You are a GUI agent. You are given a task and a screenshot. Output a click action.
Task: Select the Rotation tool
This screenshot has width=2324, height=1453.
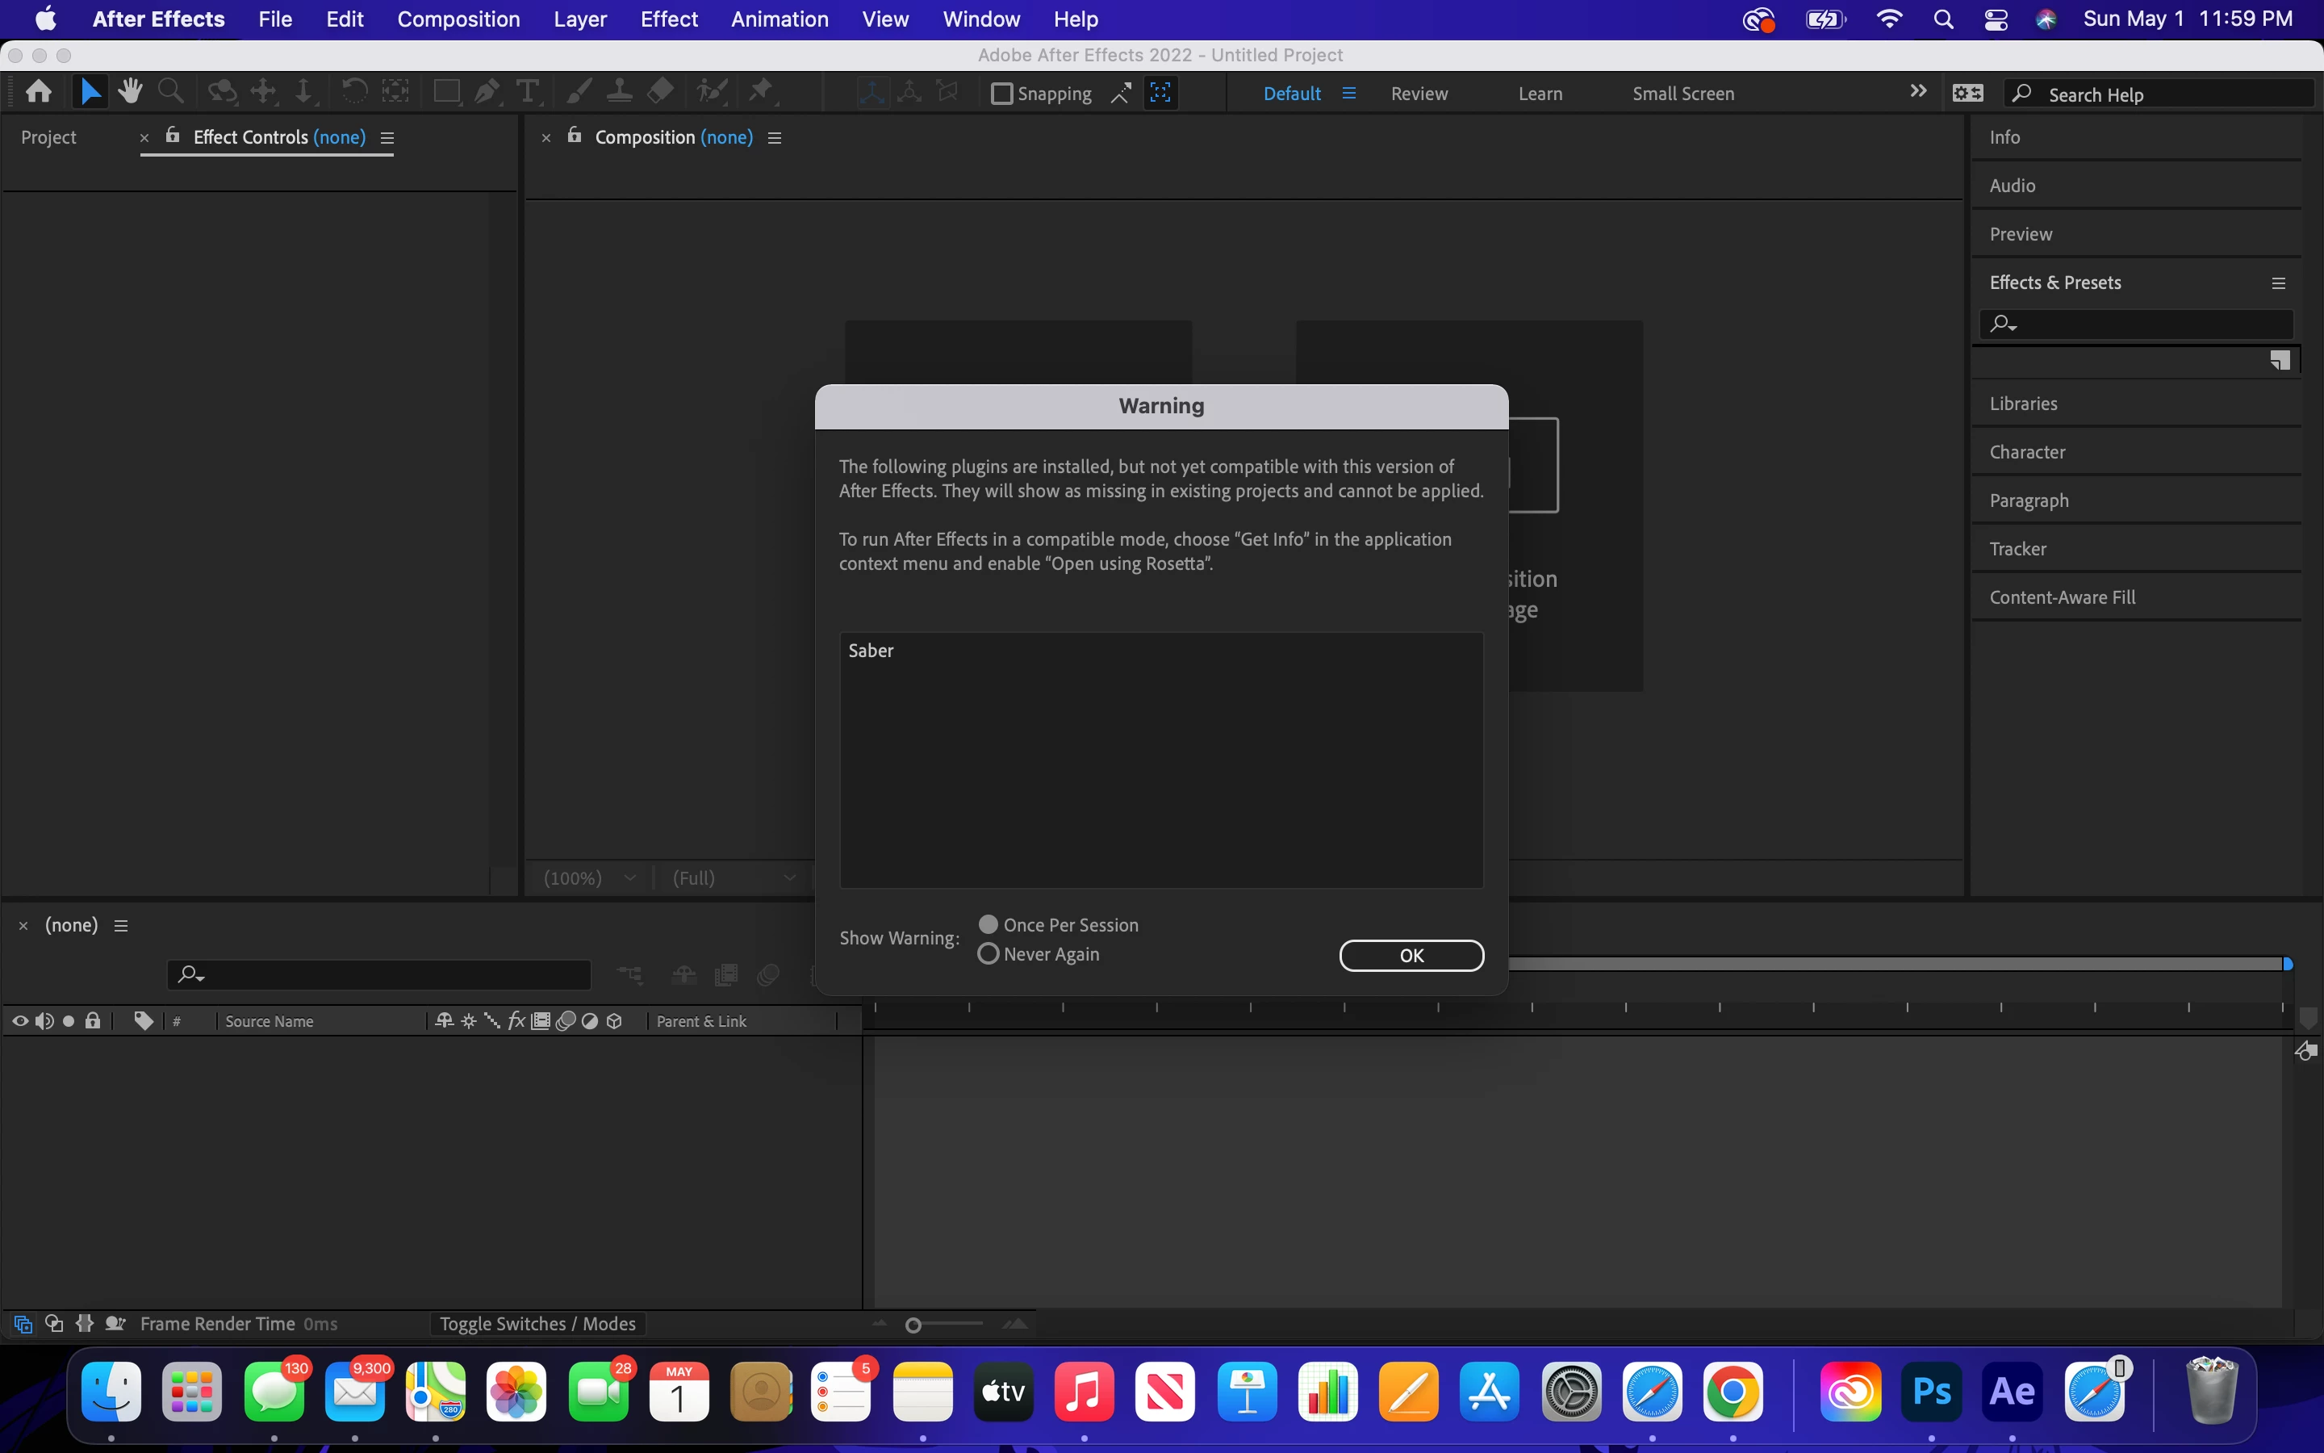pos(354,92)
